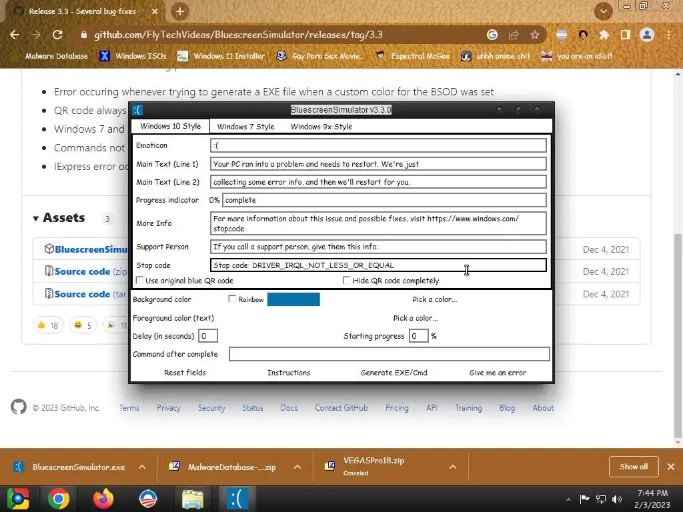Download BluescreenSimulator asset
The height and width of the screenshot is (512, 683).
(91, 249)
